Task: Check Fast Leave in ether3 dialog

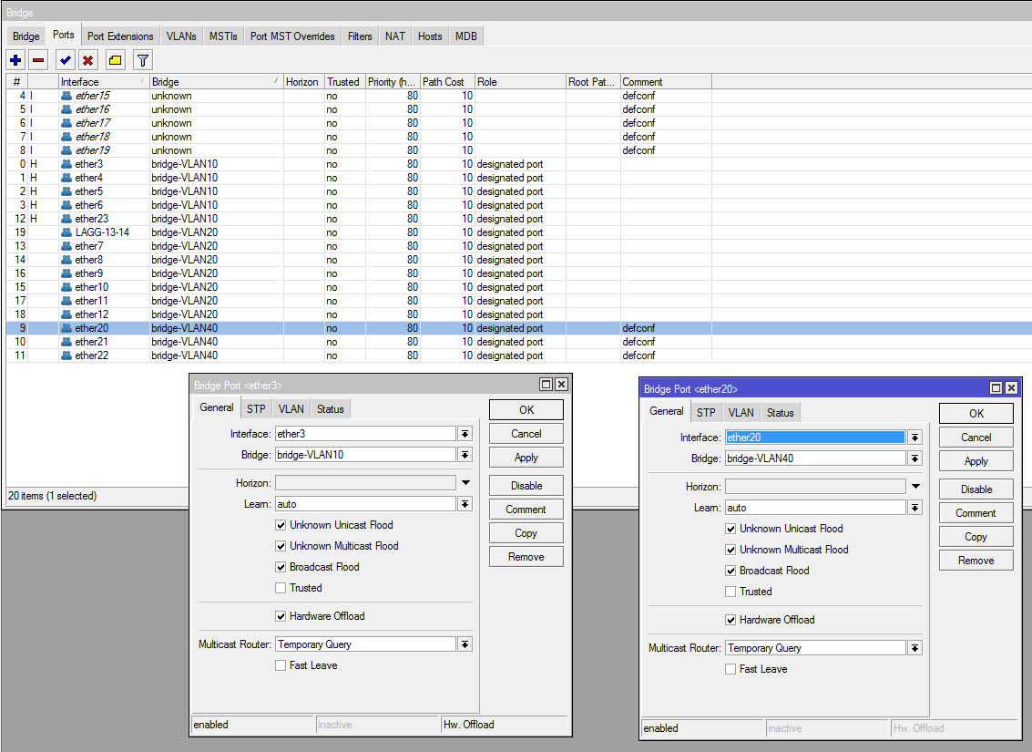Action: point(281,665)
